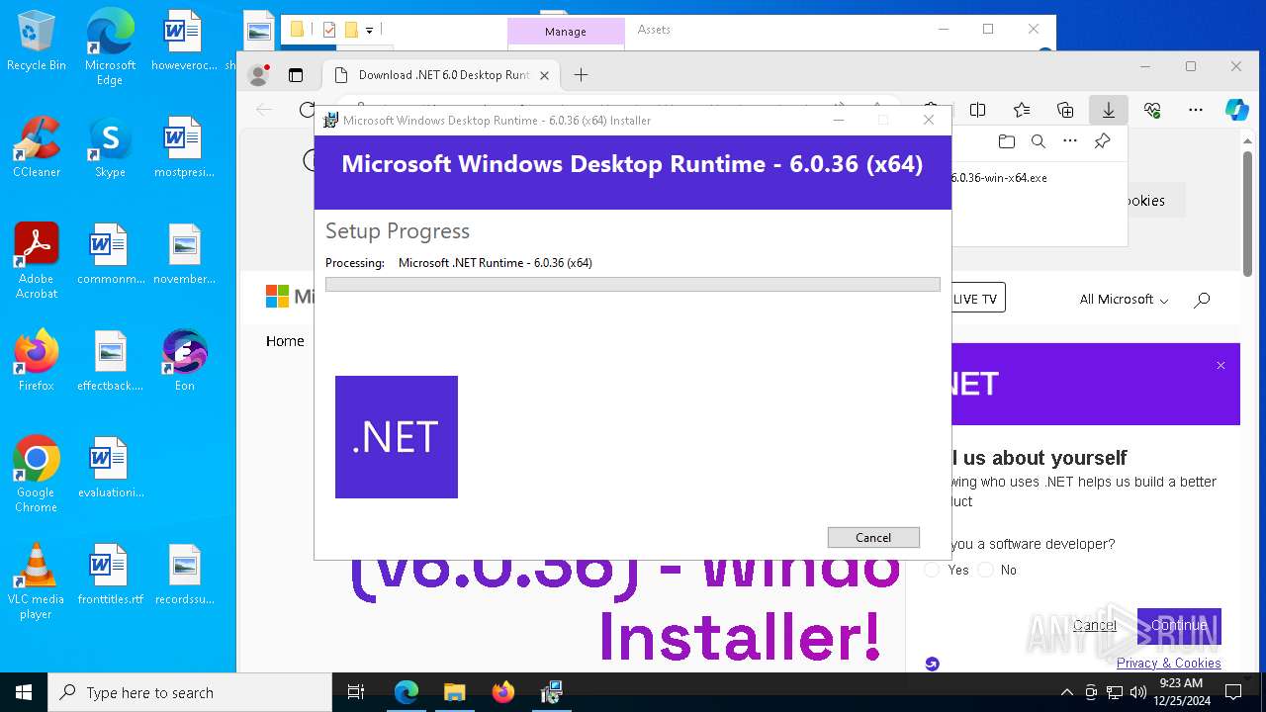This screenshot has width=1266, height=712.
Task: Go to Home nav link on webpage
Action: (285, 341)
